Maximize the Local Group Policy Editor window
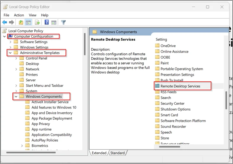This screenshot has height=164, width=233. click(208, 7)
